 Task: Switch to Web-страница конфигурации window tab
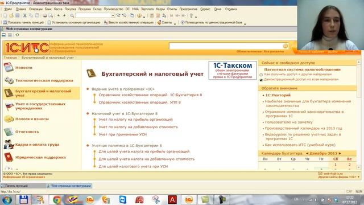(x=69, y=186)
